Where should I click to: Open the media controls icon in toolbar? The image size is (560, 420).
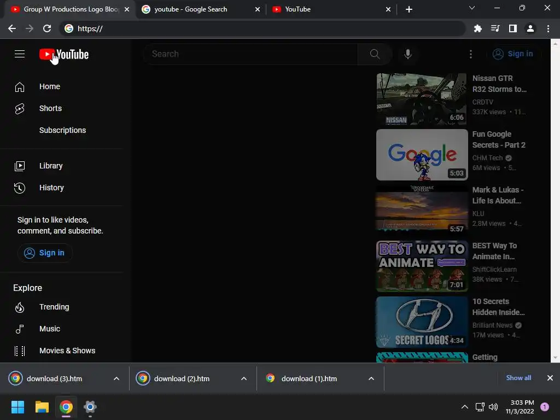(495, 28)
